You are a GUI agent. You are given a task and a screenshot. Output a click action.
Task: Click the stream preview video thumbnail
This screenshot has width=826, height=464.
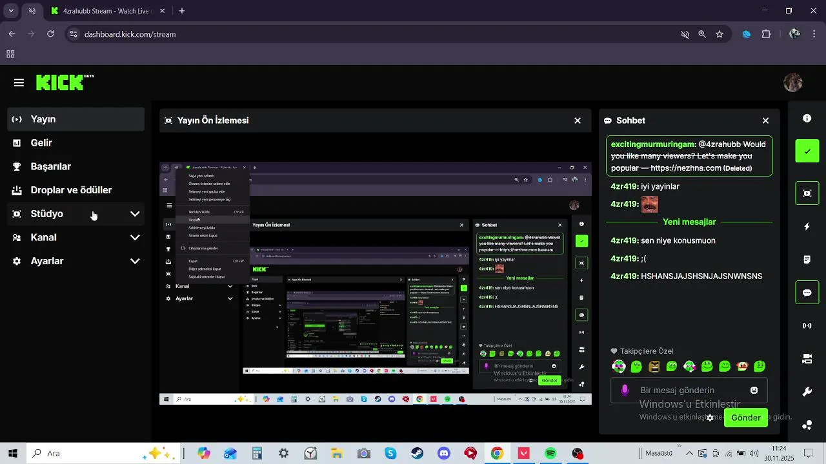376,283
